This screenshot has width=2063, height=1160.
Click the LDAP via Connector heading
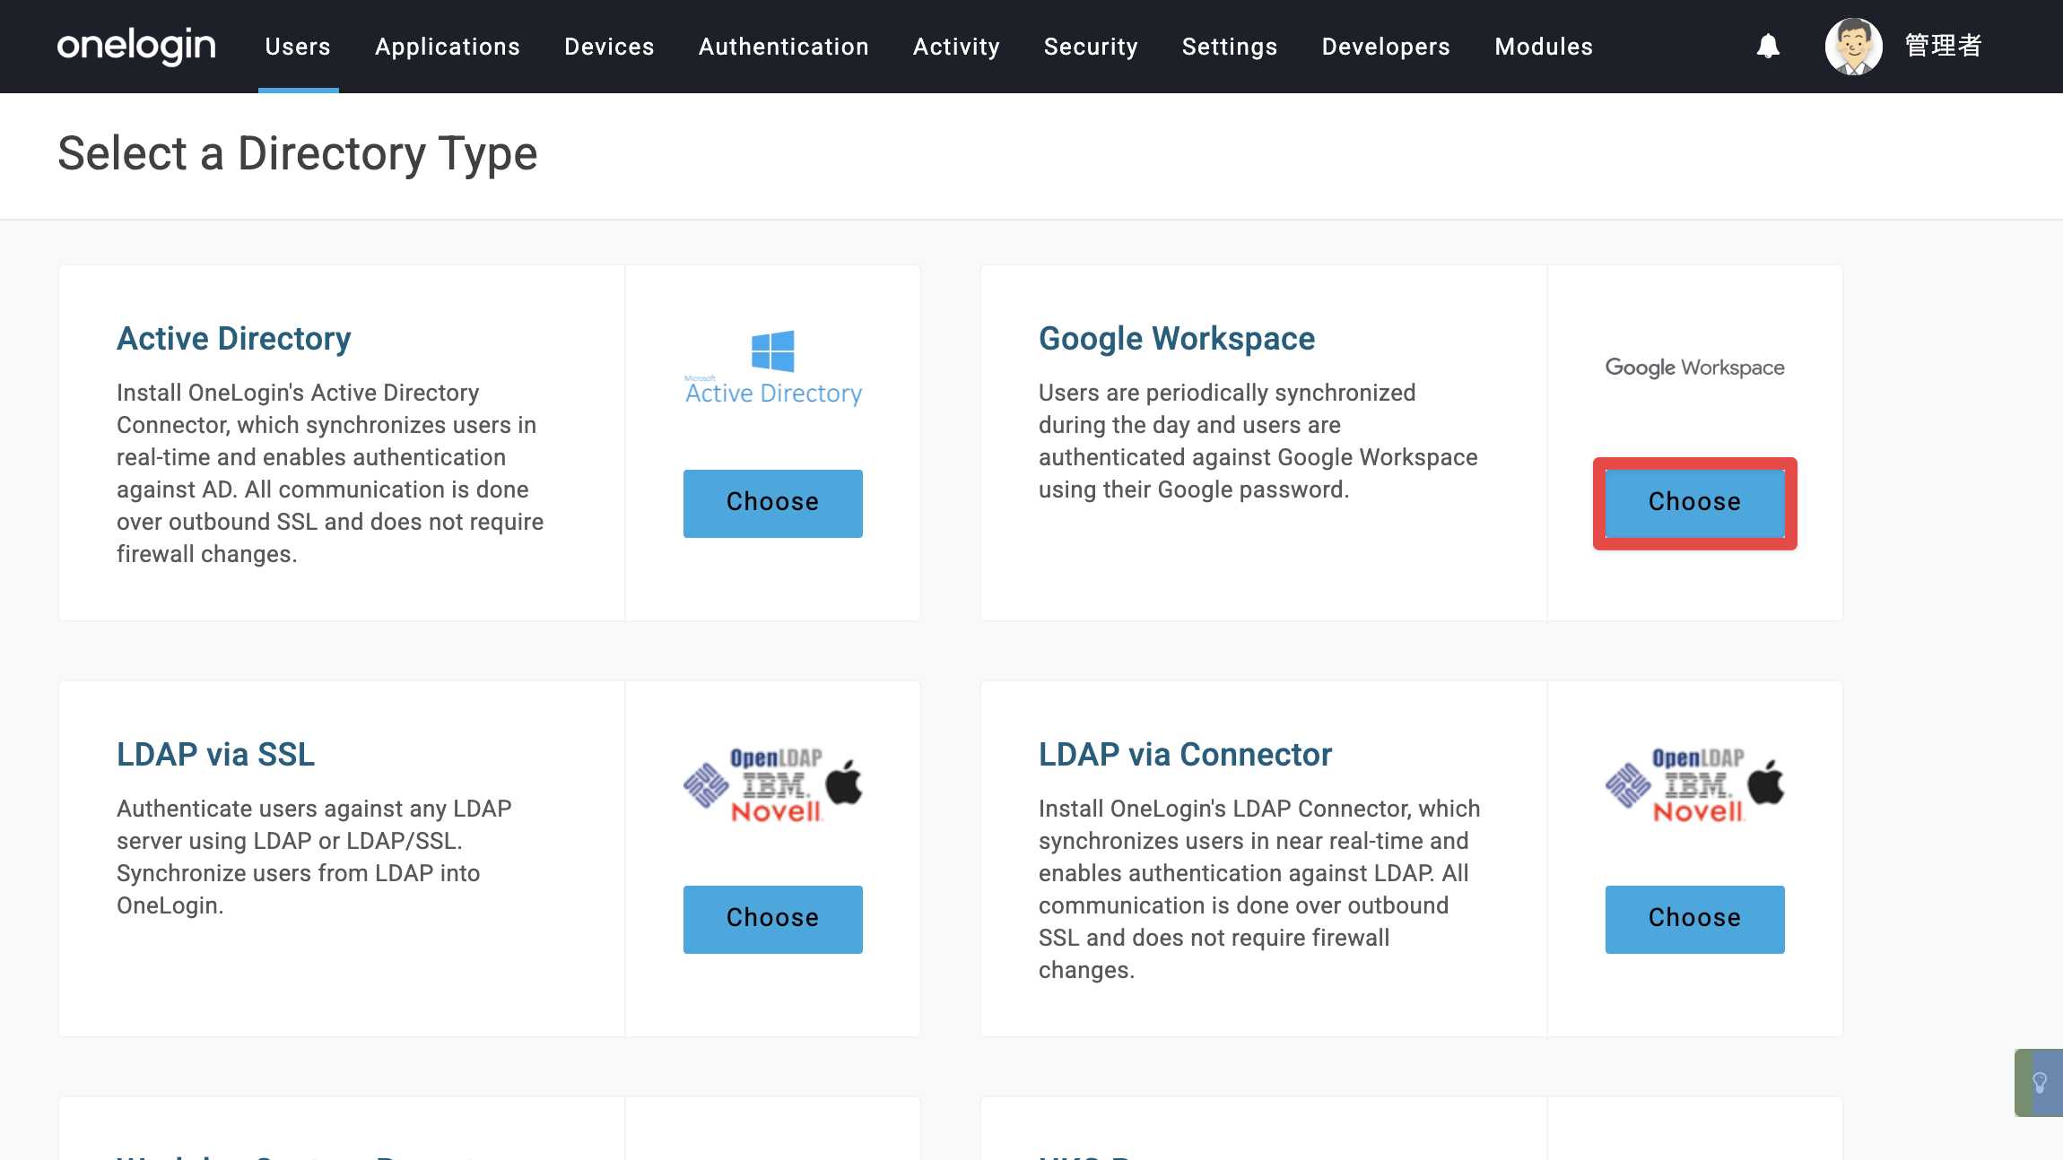[1186, 755]
